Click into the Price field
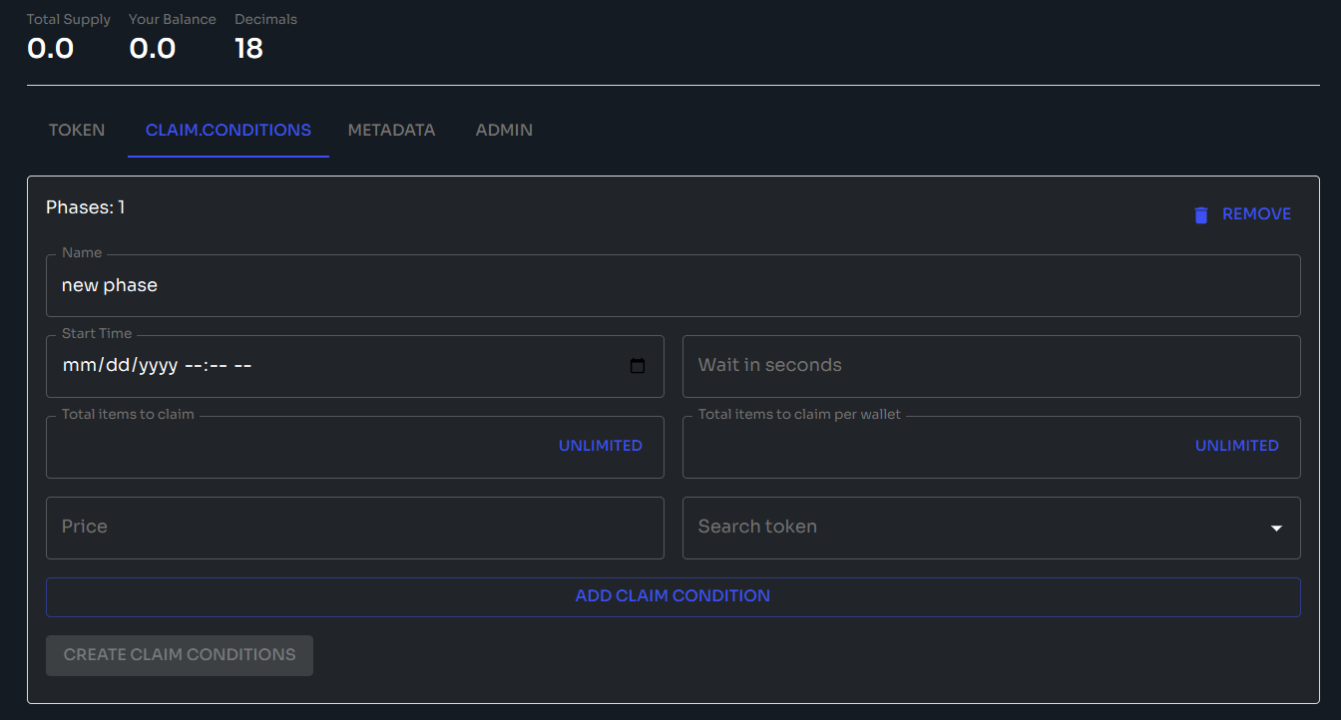Screen dimensions: 1341x720 (354, 528)
